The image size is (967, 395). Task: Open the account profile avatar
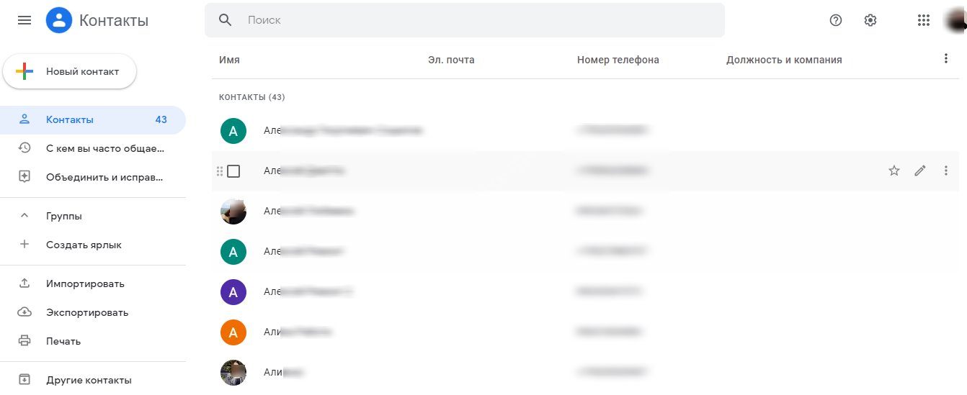(x=955, y=20)
